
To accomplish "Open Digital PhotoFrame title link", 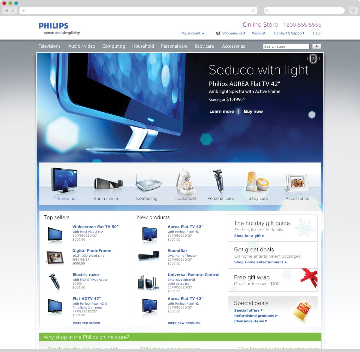I will click(92, 251).
